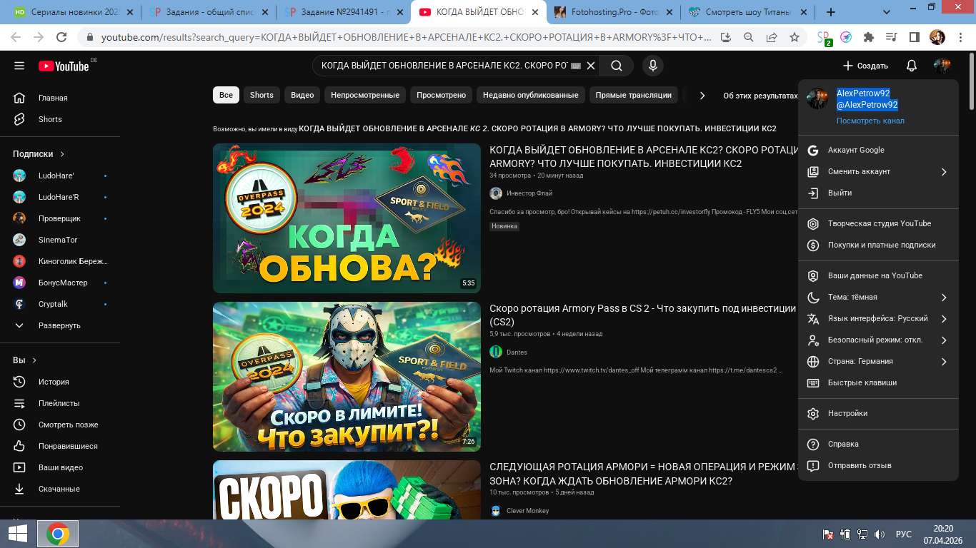Open the Chrome three-dot menu
Viewport: 976px width, 548px height.
tap(961, 37)
